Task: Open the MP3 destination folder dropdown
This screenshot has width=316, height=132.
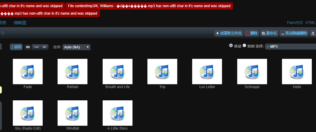Action: (x=290, y=46)
